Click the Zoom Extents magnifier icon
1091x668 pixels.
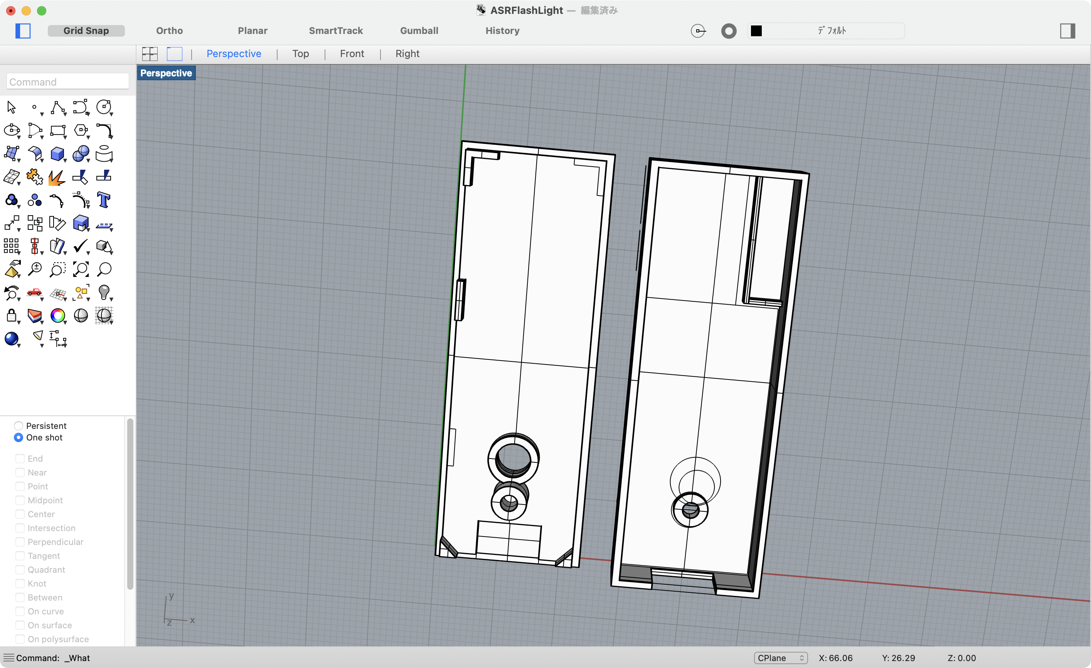pos(81,269)
